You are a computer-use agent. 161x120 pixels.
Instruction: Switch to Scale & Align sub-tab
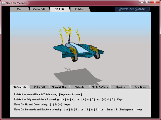60,87
